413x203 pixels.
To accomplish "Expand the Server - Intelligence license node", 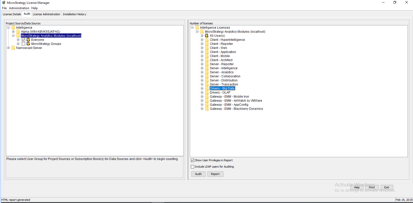I will [202, 68].
